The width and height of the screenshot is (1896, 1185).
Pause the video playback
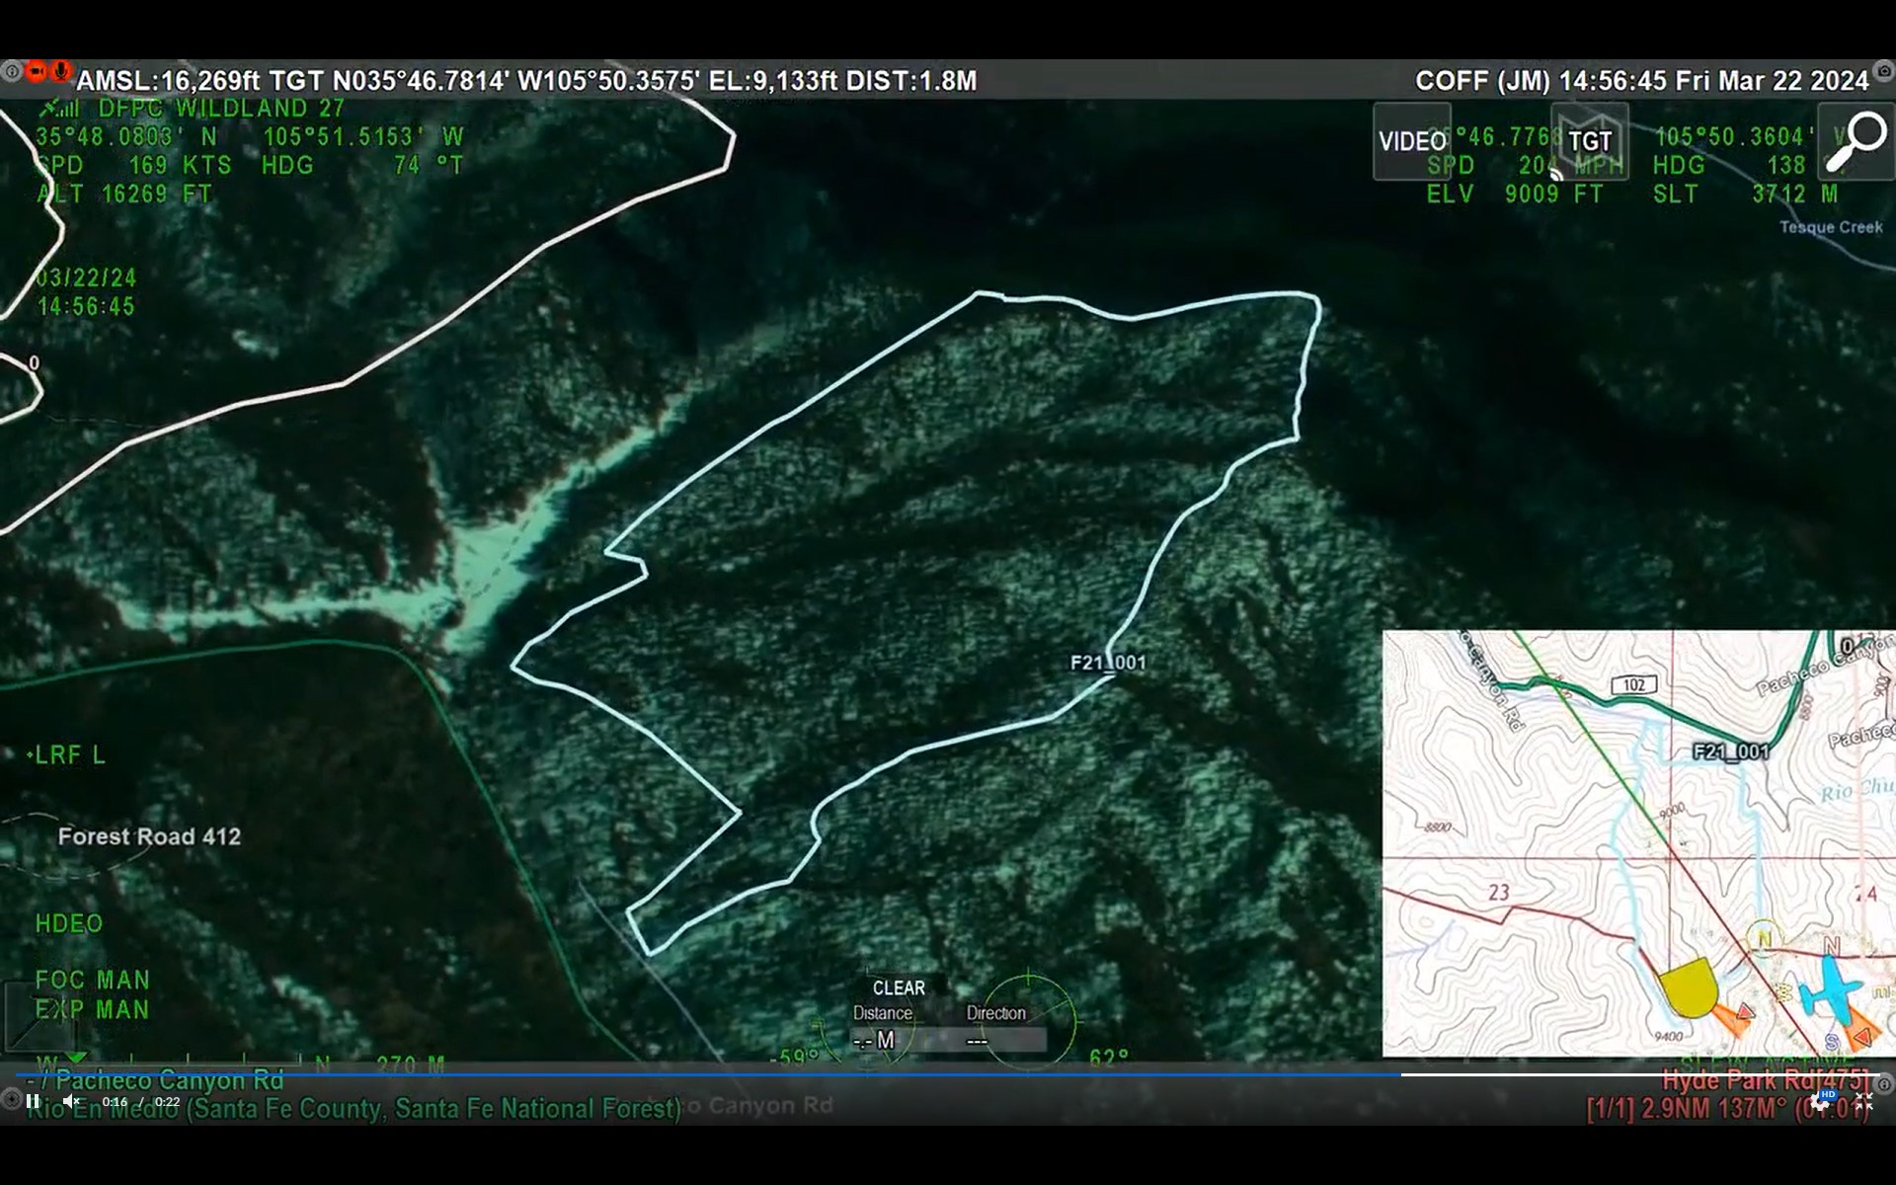(x=33, y=1101)
